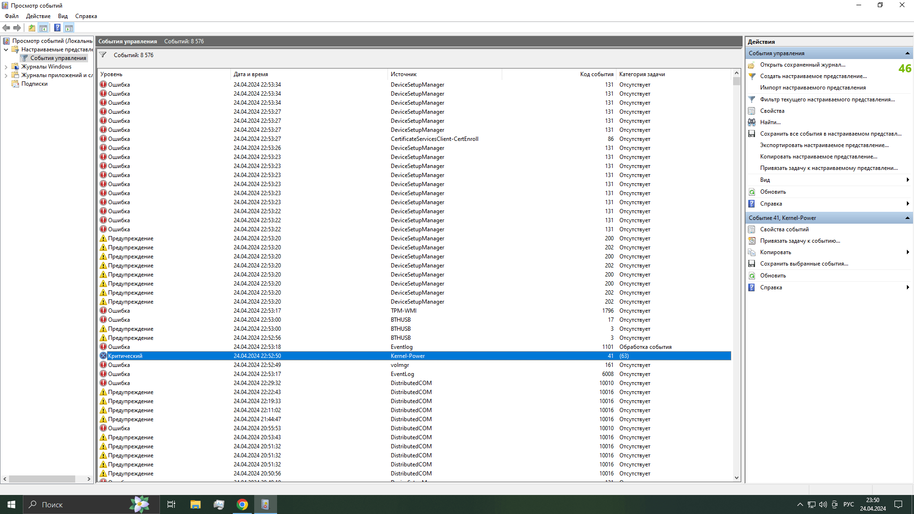This screenshot has height=514, width=914.
Task: Click the save all events floppy icon
Action: pos(752,134)
